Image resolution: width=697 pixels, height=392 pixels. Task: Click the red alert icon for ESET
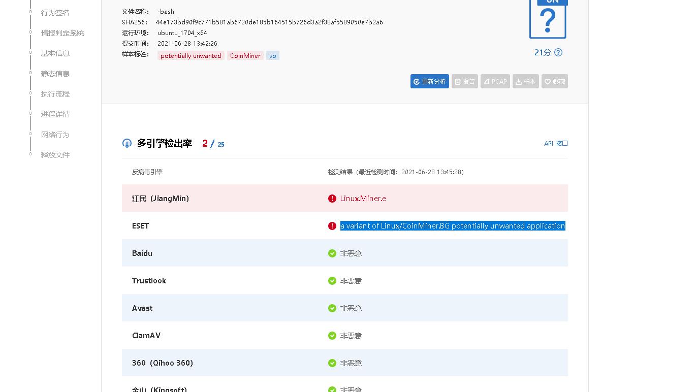[x=332, y=226]
